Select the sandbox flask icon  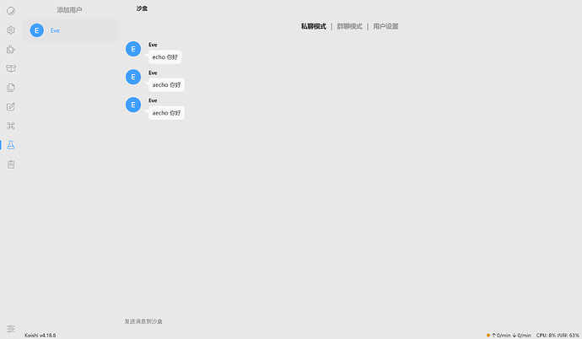[x=11, y=145]
